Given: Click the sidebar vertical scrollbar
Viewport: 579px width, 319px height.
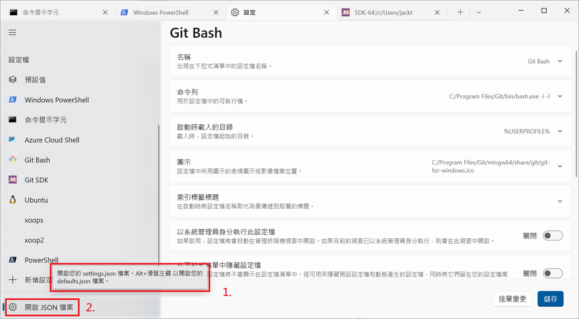Looking at the screenshot, I should [159, 194].
